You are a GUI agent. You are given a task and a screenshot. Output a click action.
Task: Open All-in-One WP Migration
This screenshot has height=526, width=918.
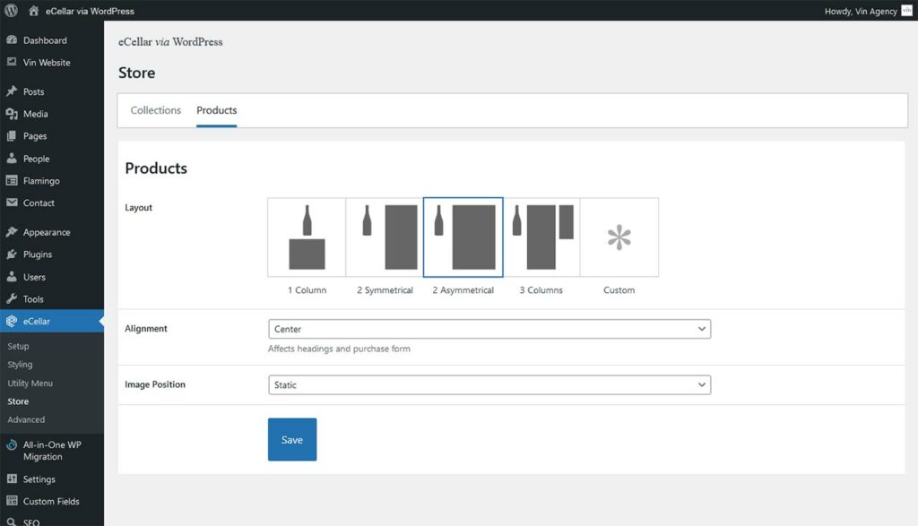click(x=52, y=450)
